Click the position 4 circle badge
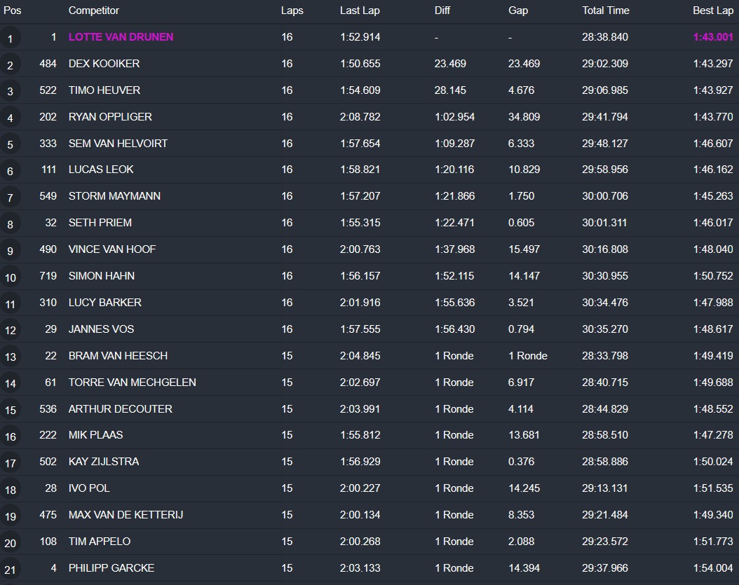 [x=10, y=118]
